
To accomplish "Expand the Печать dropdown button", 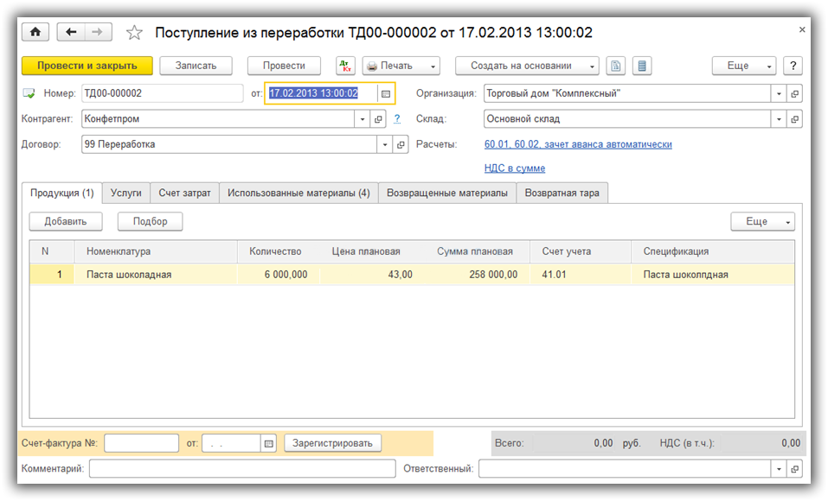I will point(401,66).
